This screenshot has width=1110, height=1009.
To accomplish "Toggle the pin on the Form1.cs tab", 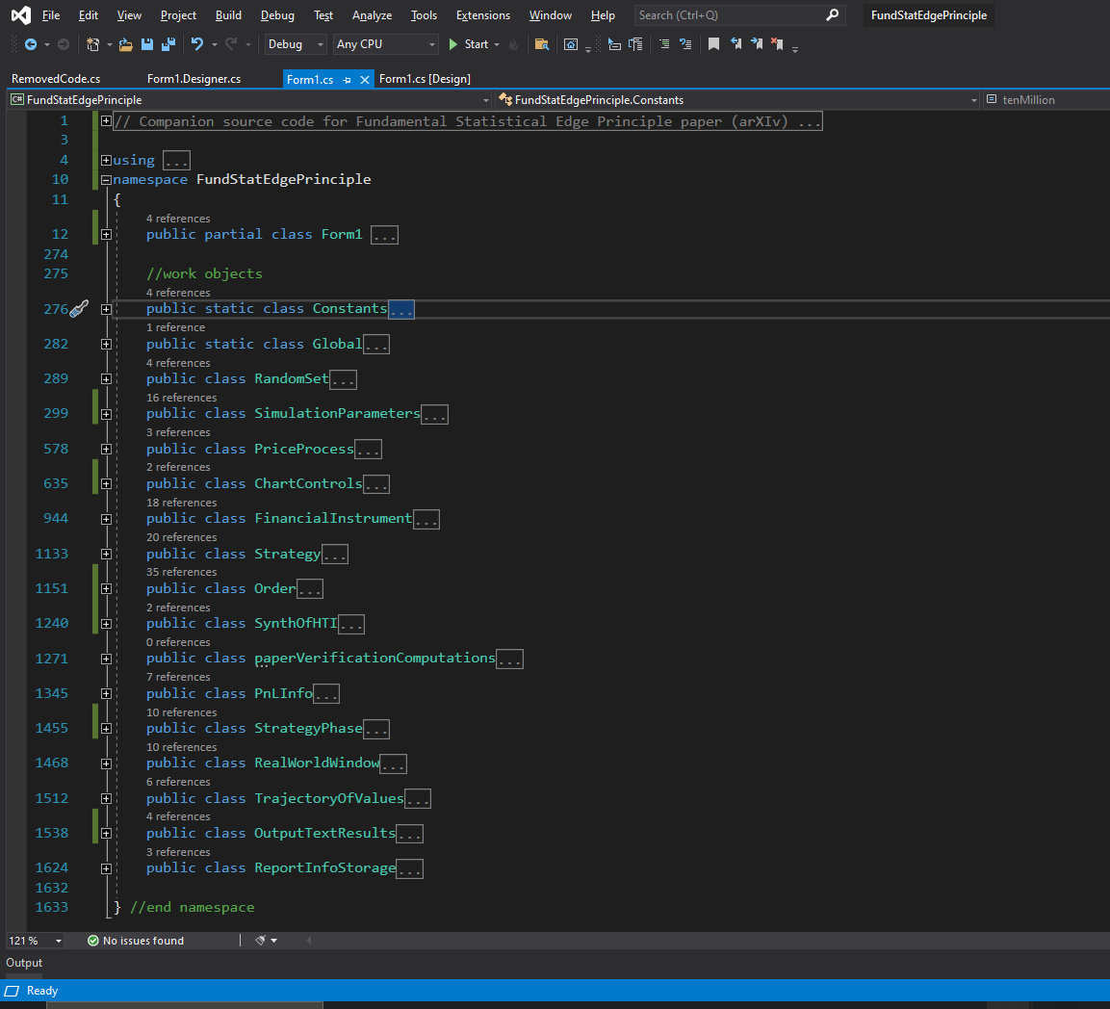I will click(x=348, y=80).
